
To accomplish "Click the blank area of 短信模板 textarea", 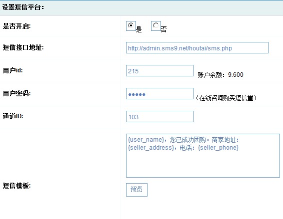I will click(203, 164).
